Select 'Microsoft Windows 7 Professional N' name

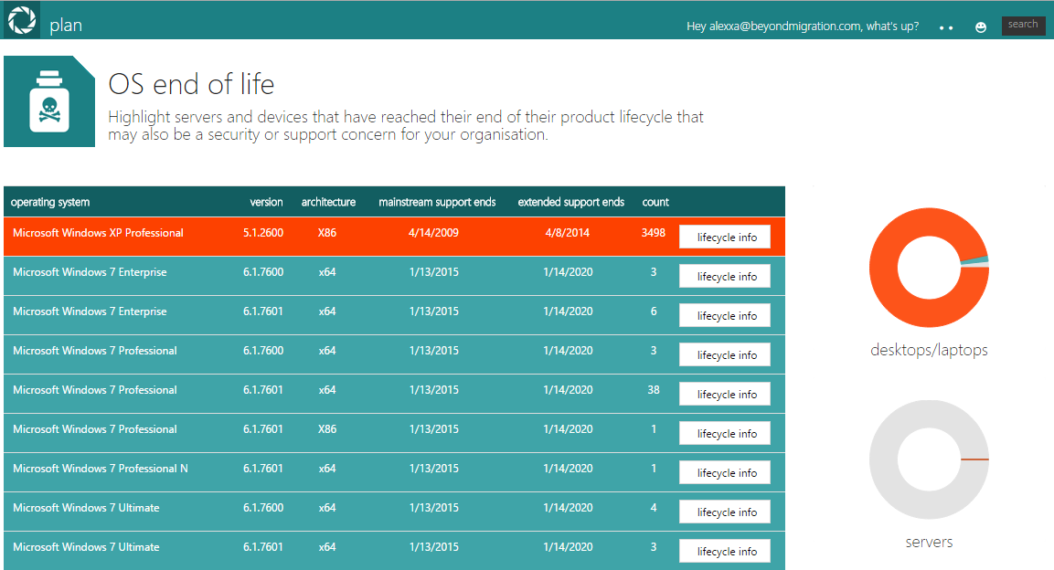click(x=101, y=469)
